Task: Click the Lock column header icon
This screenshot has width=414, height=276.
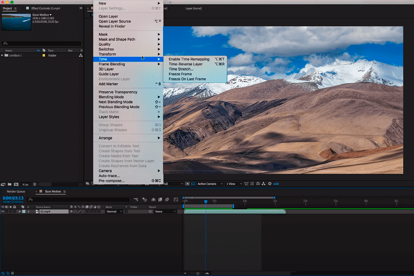Action: tap(15, 207)
